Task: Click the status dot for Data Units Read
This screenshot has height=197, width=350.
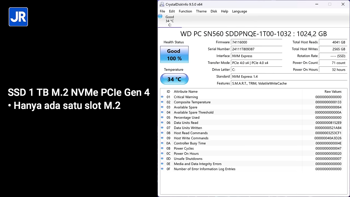Action: [x=162, y=123]
